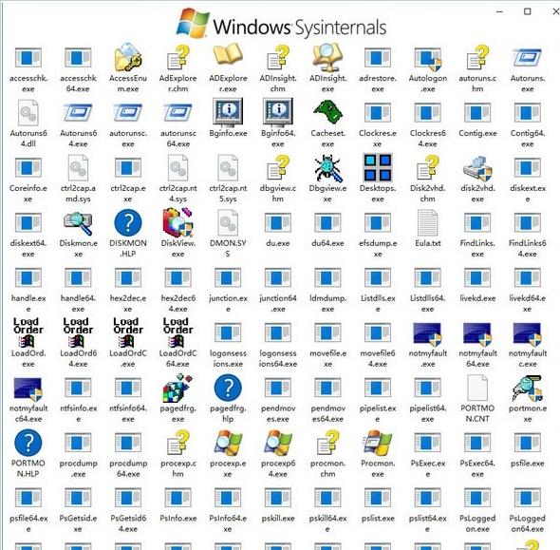Select the LoadOrdC64.exe Load Order icon
The image size is (560, 550).
click(177, 332)
